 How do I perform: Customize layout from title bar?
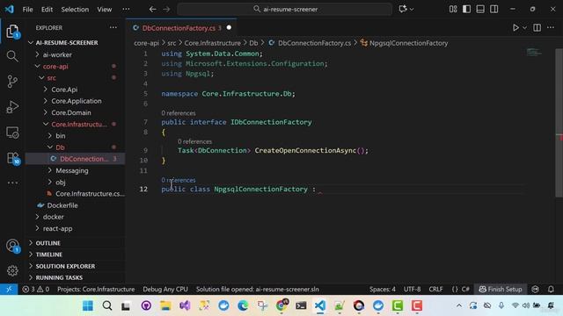point(453,10)
